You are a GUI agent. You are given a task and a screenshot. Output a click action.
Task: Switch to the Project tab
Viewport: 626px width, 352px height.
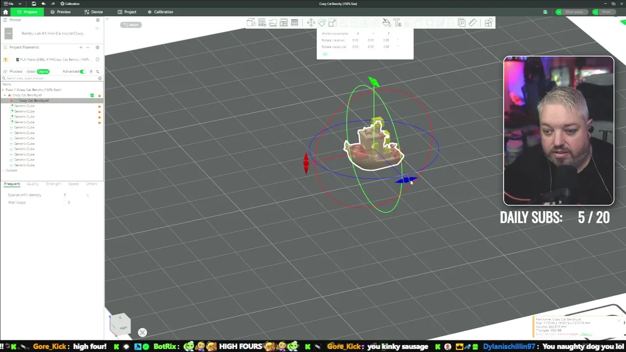click(127, 12)
